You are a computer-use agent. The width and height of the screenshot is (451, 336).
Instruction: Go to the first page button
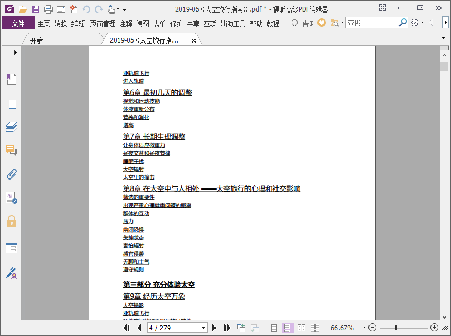click(126, 328)
